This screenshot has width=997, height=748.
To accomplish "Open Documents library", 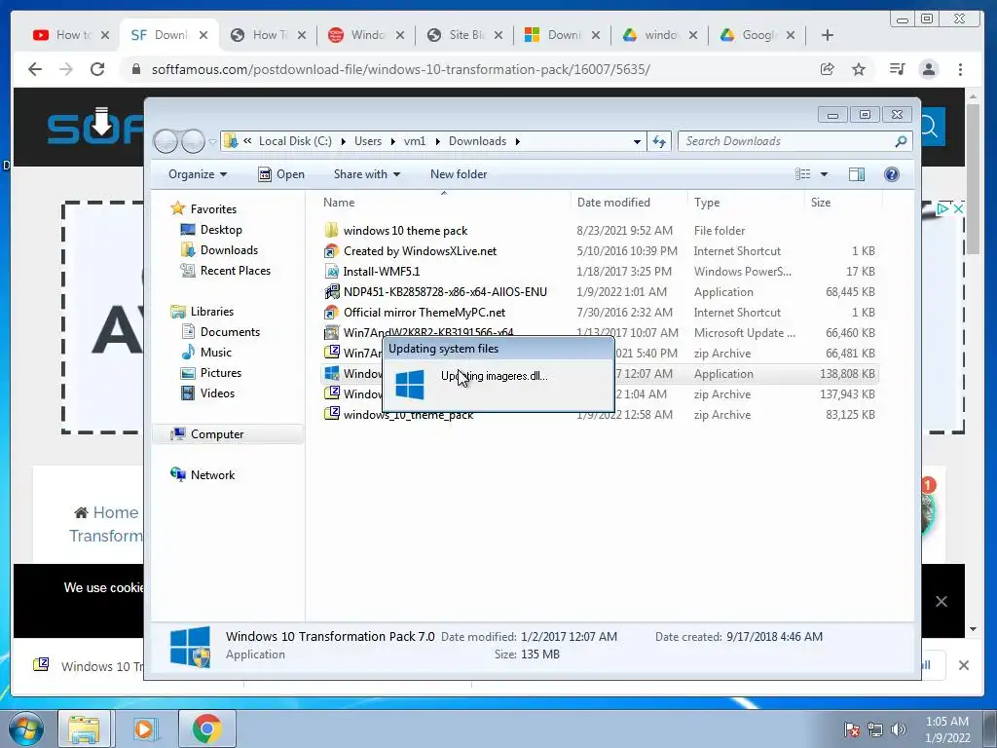I will [230, 332].
